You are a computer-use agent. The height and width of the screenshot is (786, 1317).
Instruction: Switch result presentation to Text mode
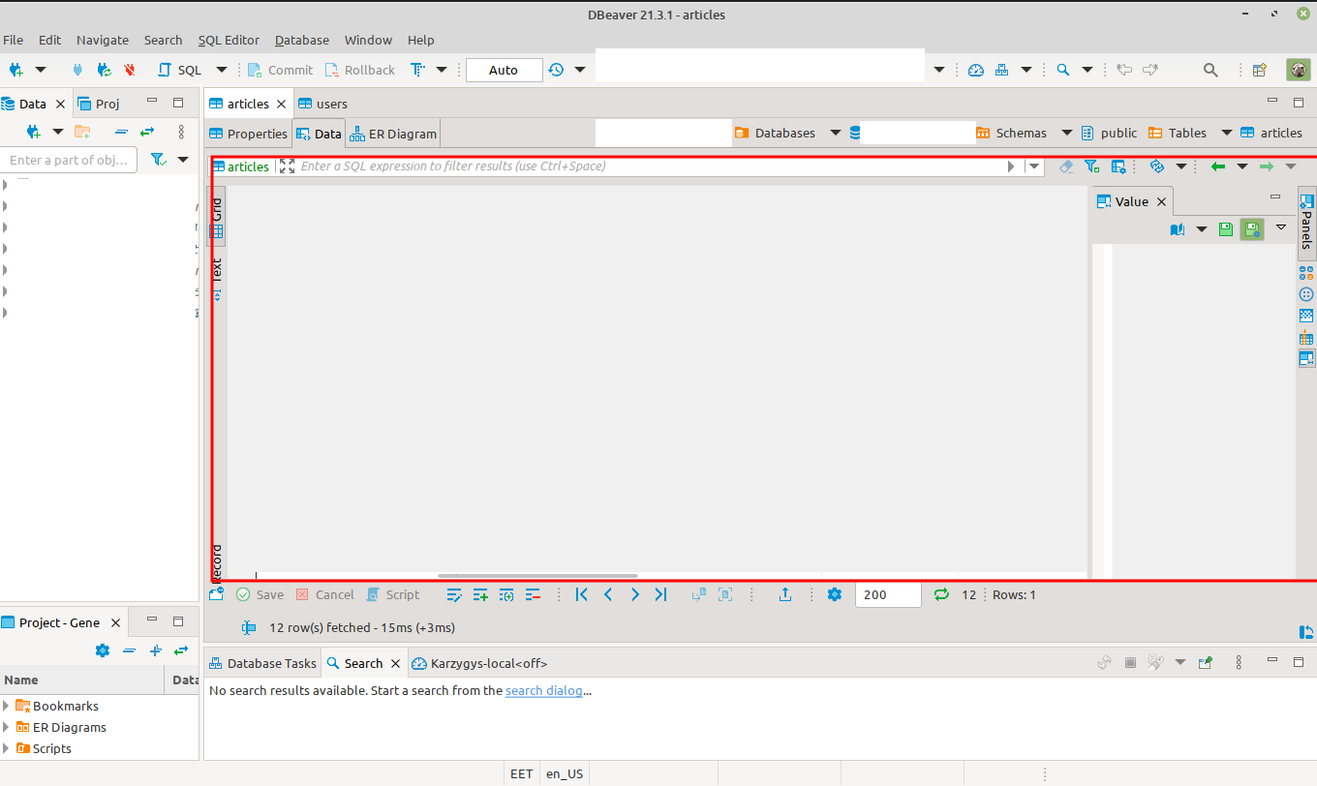coord(217,269)
